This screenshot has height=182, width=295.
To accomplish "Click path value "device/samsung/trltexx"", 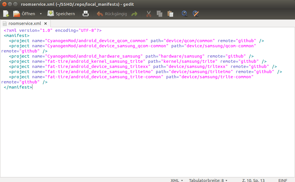I will 197,66.
